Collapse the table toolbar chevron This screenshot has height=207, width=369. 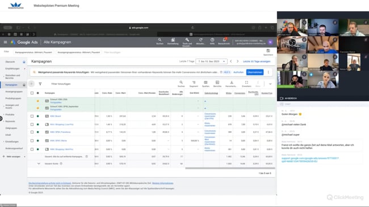(x=270, y=84)
